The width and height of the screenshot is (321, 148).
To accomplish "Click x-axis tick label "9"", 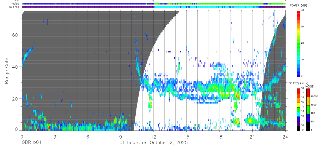I will pos(121,137).
